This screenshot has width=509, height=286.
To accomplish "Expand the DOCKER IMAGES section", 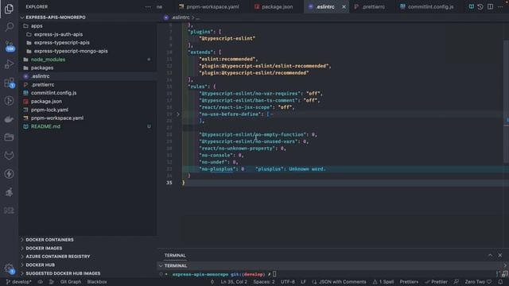I will 44,248.
